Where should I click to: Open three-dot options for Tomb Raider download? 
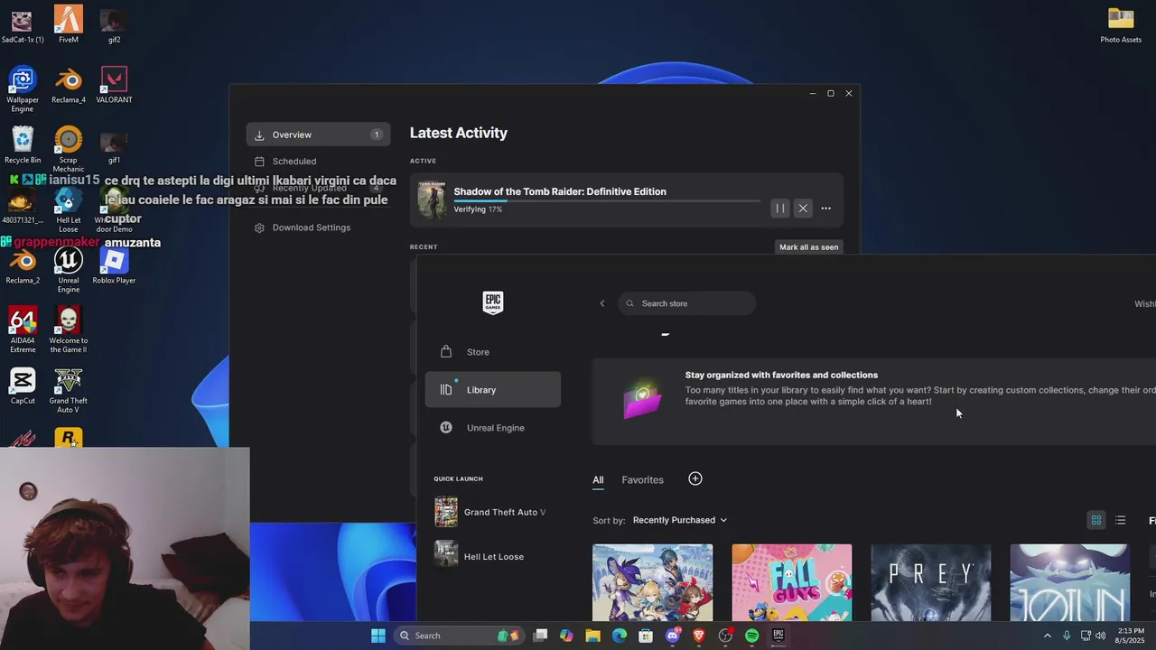(825, 209)
